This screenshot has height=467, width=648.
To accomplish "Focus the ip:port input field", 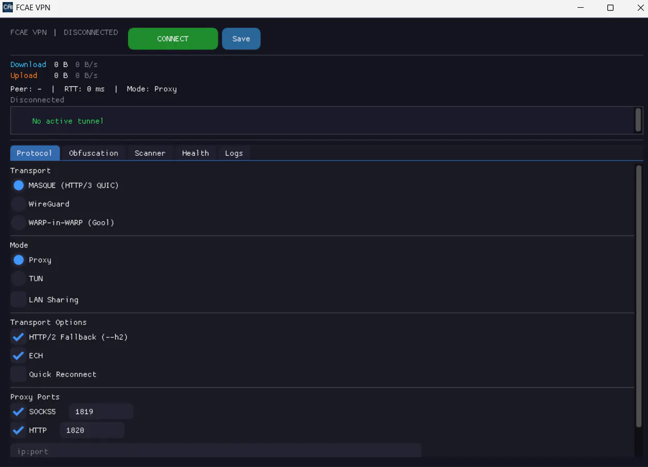I will coord(216,451).
